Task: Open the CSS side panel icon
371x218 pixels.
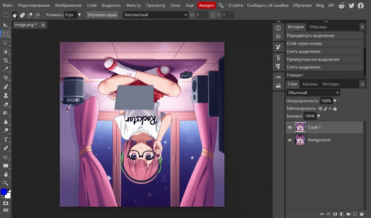Action: [x=278, y=77]
